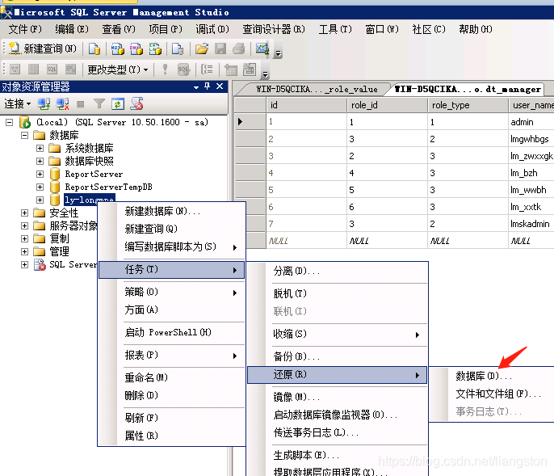This screenshot has height=476, width=554.
Task: Click the Open File folder icon
Action: pos(201,48)
